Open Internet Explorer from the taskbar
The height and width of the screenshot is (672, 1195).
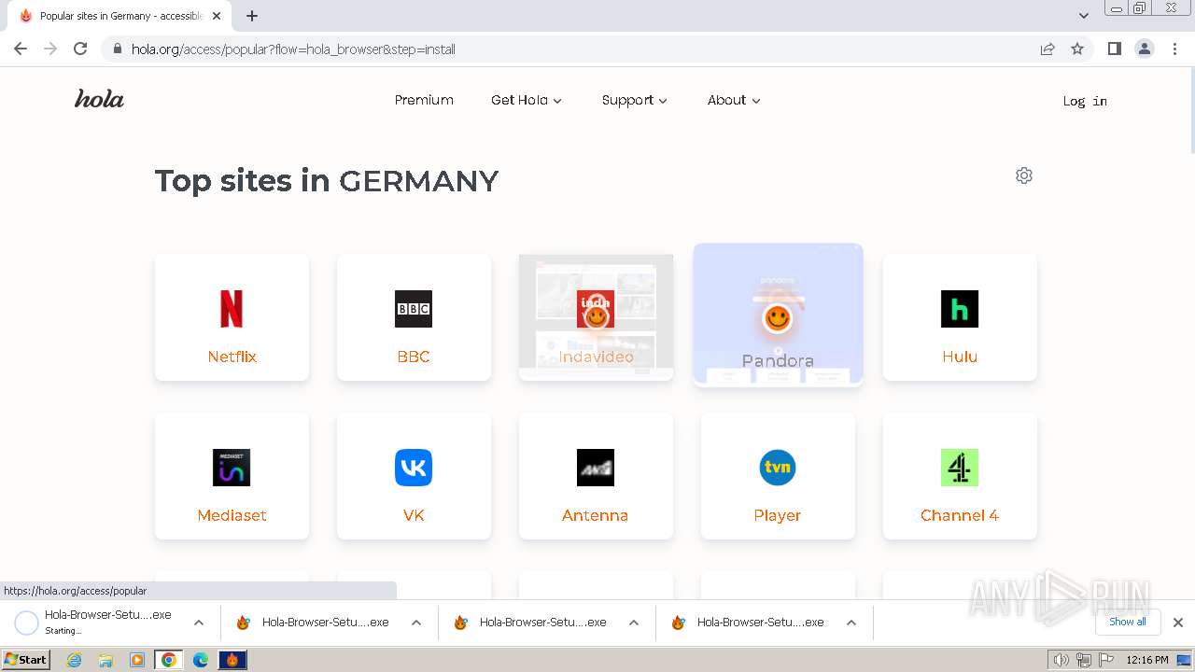[x=74, y=660]
